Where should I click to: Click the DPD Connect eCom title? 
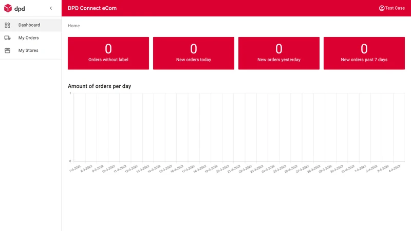[92, 8]
